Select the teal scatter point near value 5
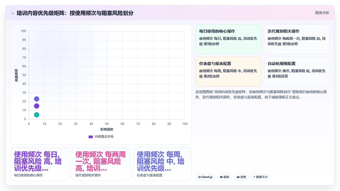340x191 pixels. click(x=37, y=115)
